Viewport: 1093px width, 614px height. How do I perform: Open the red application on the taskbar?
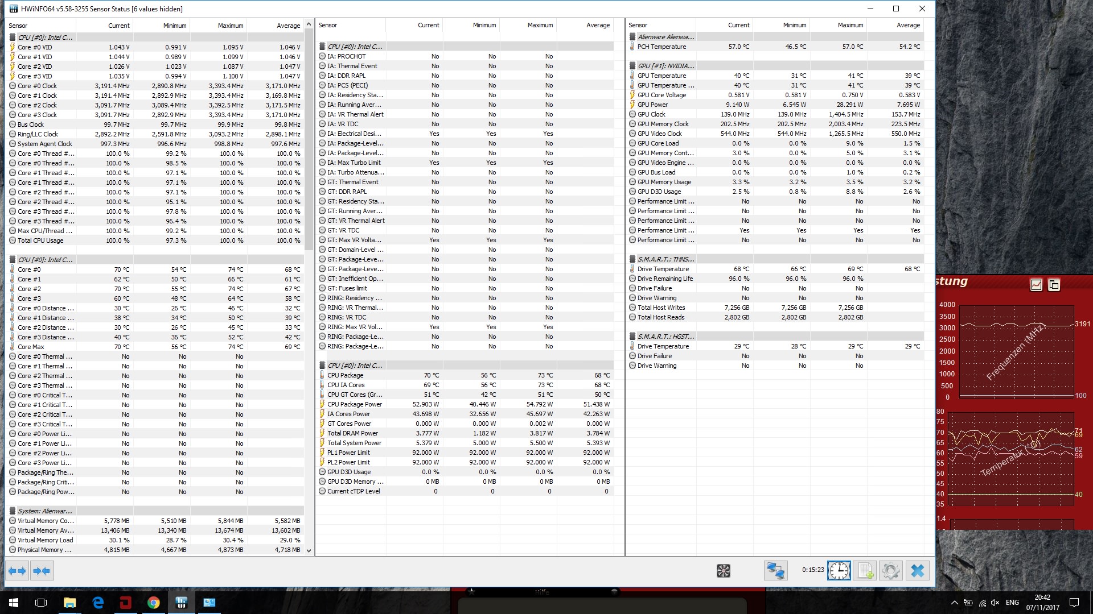click(x=126, y=603)
